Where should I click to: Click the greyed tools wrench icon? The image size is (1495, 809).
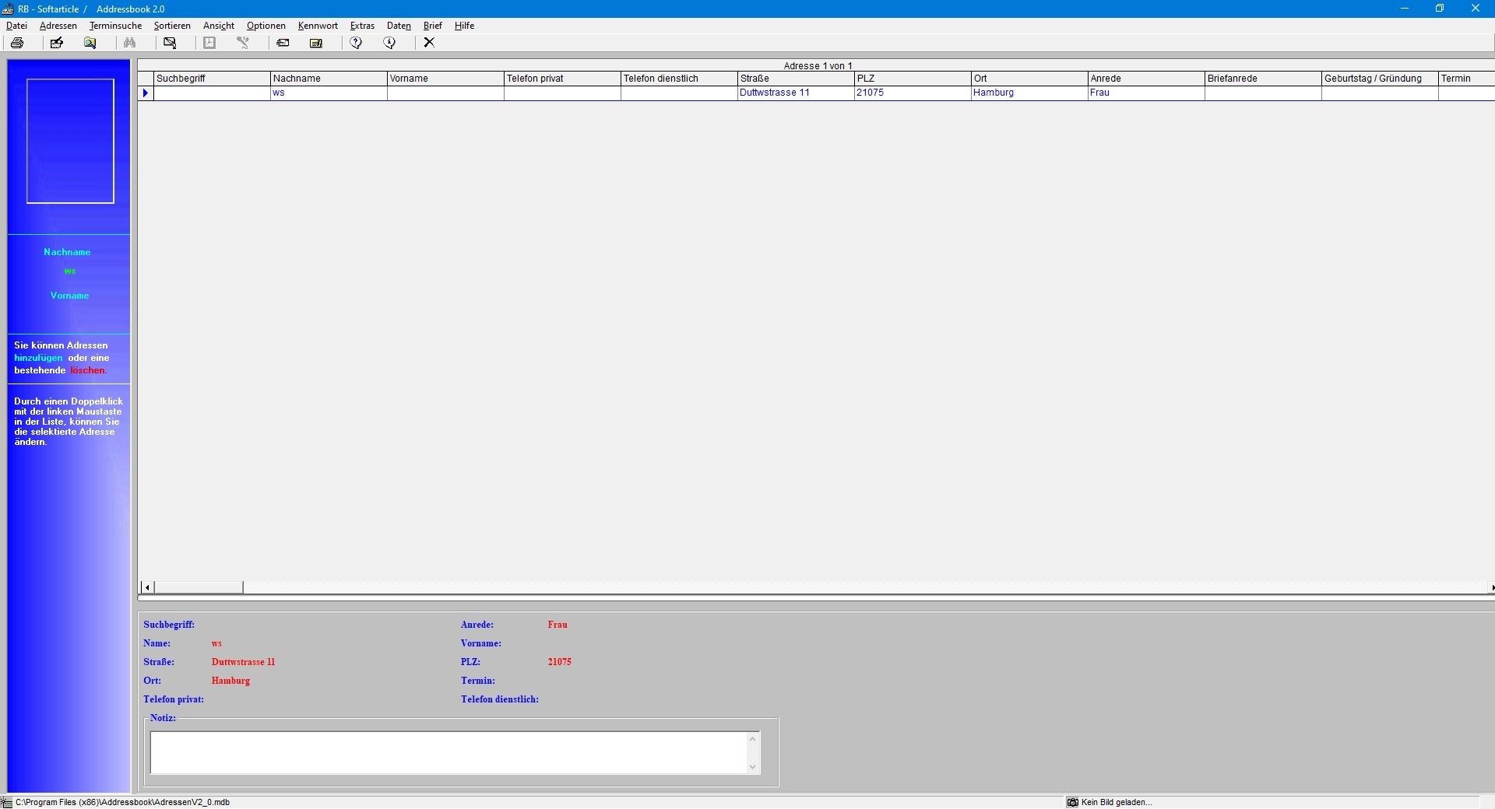point(243,43)
